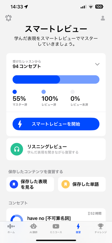
Task: Tap the green headphones listening icon
Action: coord(17,149)
